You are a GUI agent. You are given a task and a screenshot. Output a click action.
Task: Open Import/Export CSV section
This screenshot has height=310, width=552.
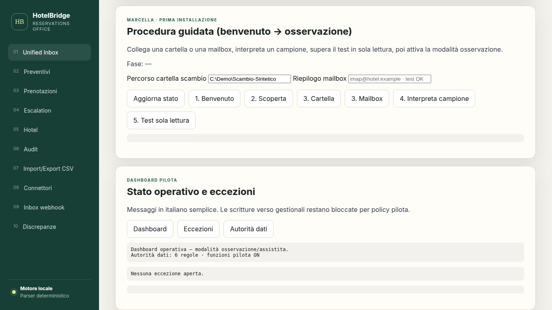click(49, 169)
